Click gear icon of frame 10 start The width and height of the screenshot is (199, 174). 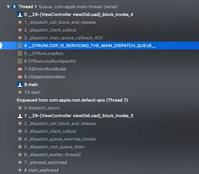pos(20,92)
